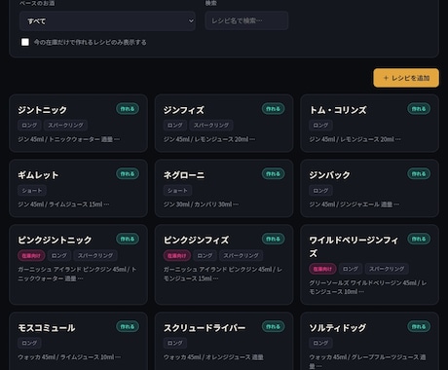The width and height of the screenshot is (448, 370).
Task: Click the ロング tag on ワイルドベリージンフィズ
Action: [351, 269]
